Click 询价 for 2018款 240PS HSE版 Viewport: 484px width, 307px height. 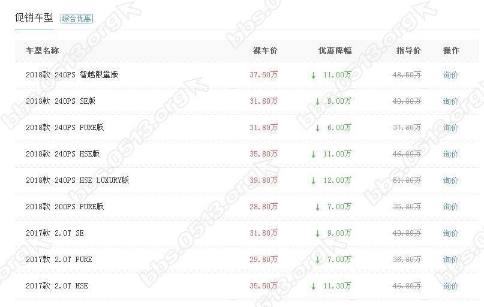[x=450, y=154]
